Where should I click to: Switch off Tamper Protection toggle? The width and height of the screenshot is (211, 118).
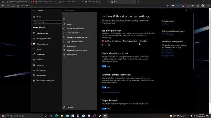pos(104,108)
